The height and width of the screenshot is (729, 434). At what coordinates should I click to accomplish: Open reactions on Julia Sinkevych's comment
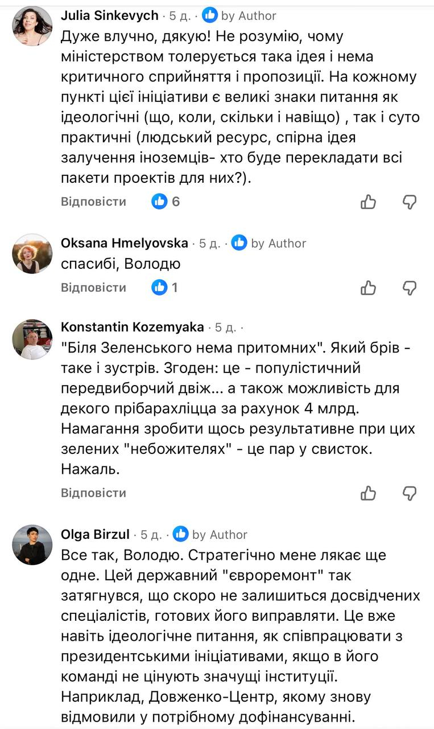[x=166, y=202]
